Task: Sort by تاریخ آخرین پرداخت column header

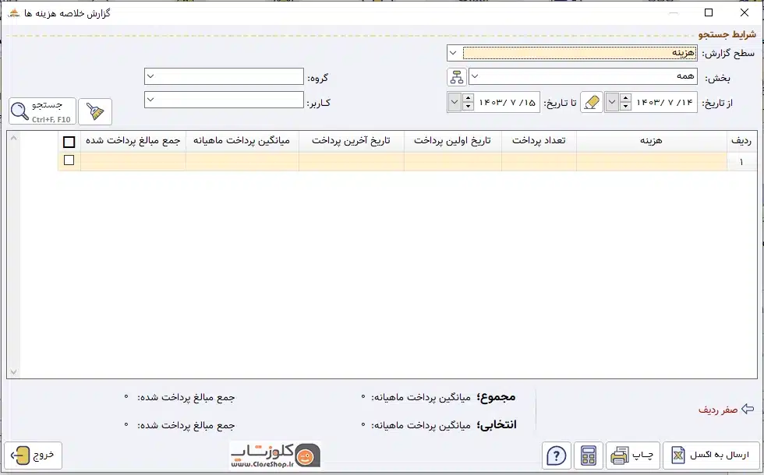Action: 352,141
